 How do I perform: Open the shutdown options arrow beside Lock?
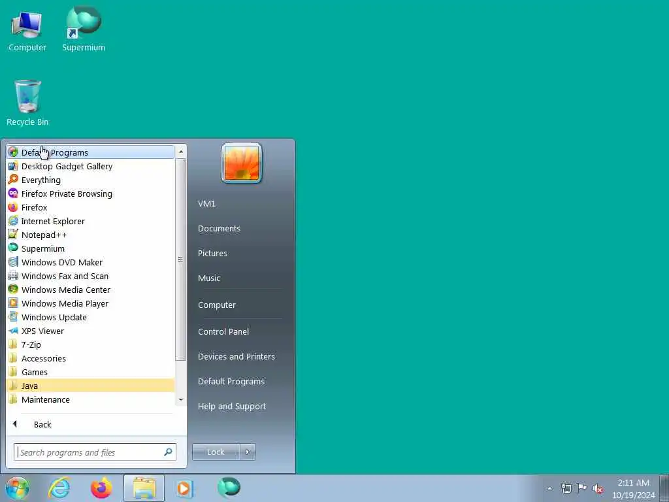[248, 452]
